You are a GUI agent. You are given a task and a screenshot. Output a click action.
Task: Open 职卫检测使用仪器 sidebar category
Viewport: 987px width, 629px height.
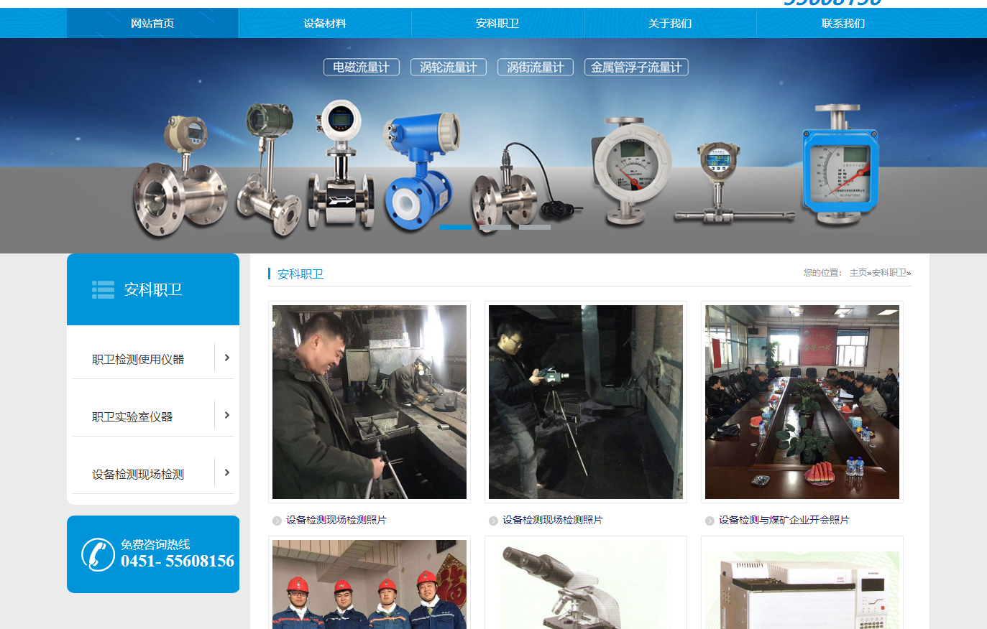[x=138, y=359]
